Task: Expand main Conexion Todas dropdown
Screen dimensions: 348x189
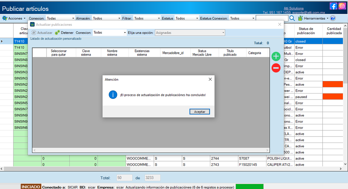Action: pyautogui.click(x=73, y=18)
